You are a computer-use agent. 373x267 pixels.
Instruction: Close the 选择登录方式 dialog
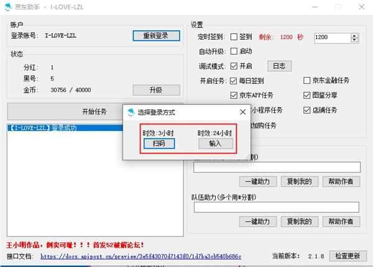242,112
